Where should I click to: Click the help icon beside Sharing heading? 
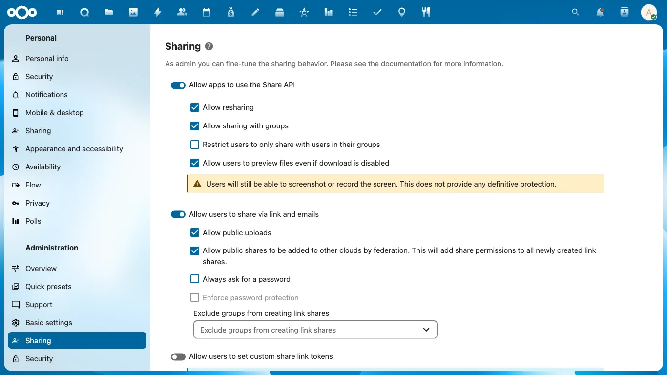click(x=209, y=46)
